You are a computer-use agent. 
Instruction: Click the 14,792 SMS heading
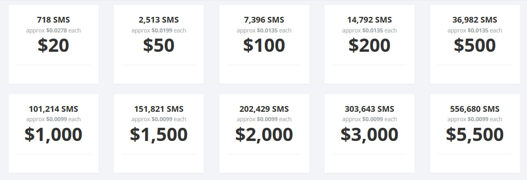point(369,20)
